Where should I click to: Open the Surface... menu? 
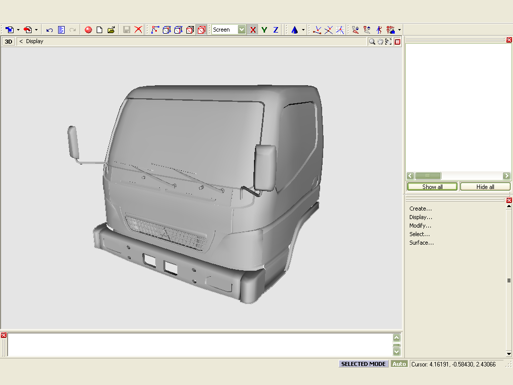pyautogui.click(x=421, y=243)
